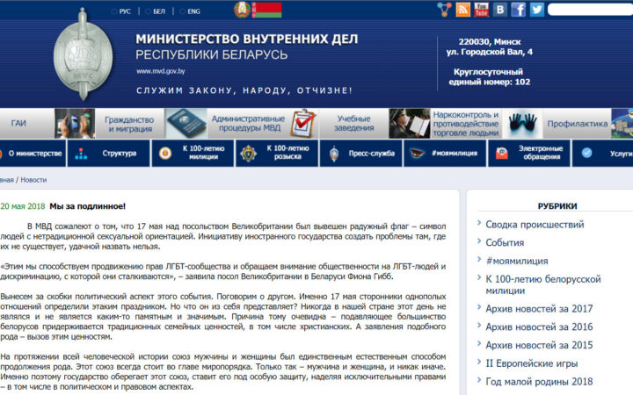Open #моямилиция tab in navigation bar
This screenshot has width=633, height=395.
tap(445, 153)
